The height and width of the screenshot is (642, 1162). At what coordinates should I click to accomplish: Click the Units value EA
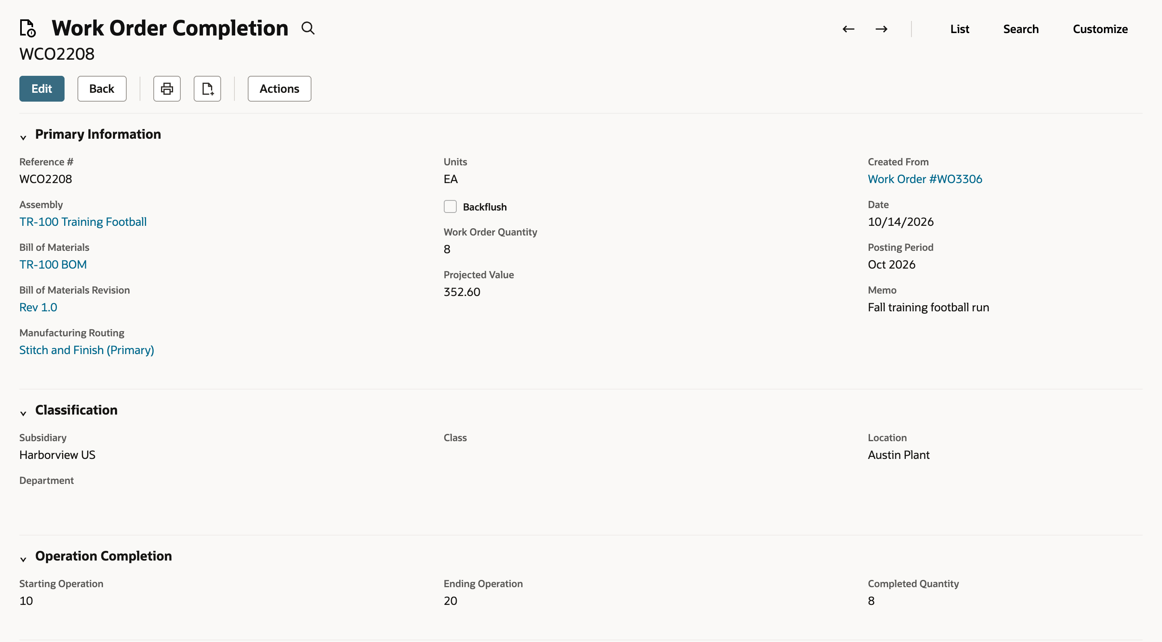click(x=451, y=179)
